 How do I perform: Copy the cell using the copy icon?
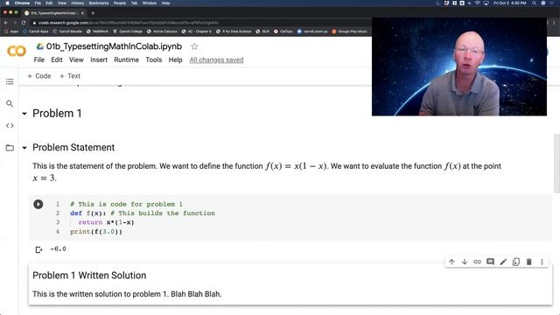[x=516, y=262]
